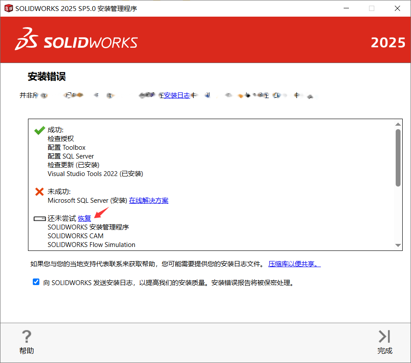411x363 pixels.
Task: Open the 在线解决方案 online solution link
Action: 149,201
